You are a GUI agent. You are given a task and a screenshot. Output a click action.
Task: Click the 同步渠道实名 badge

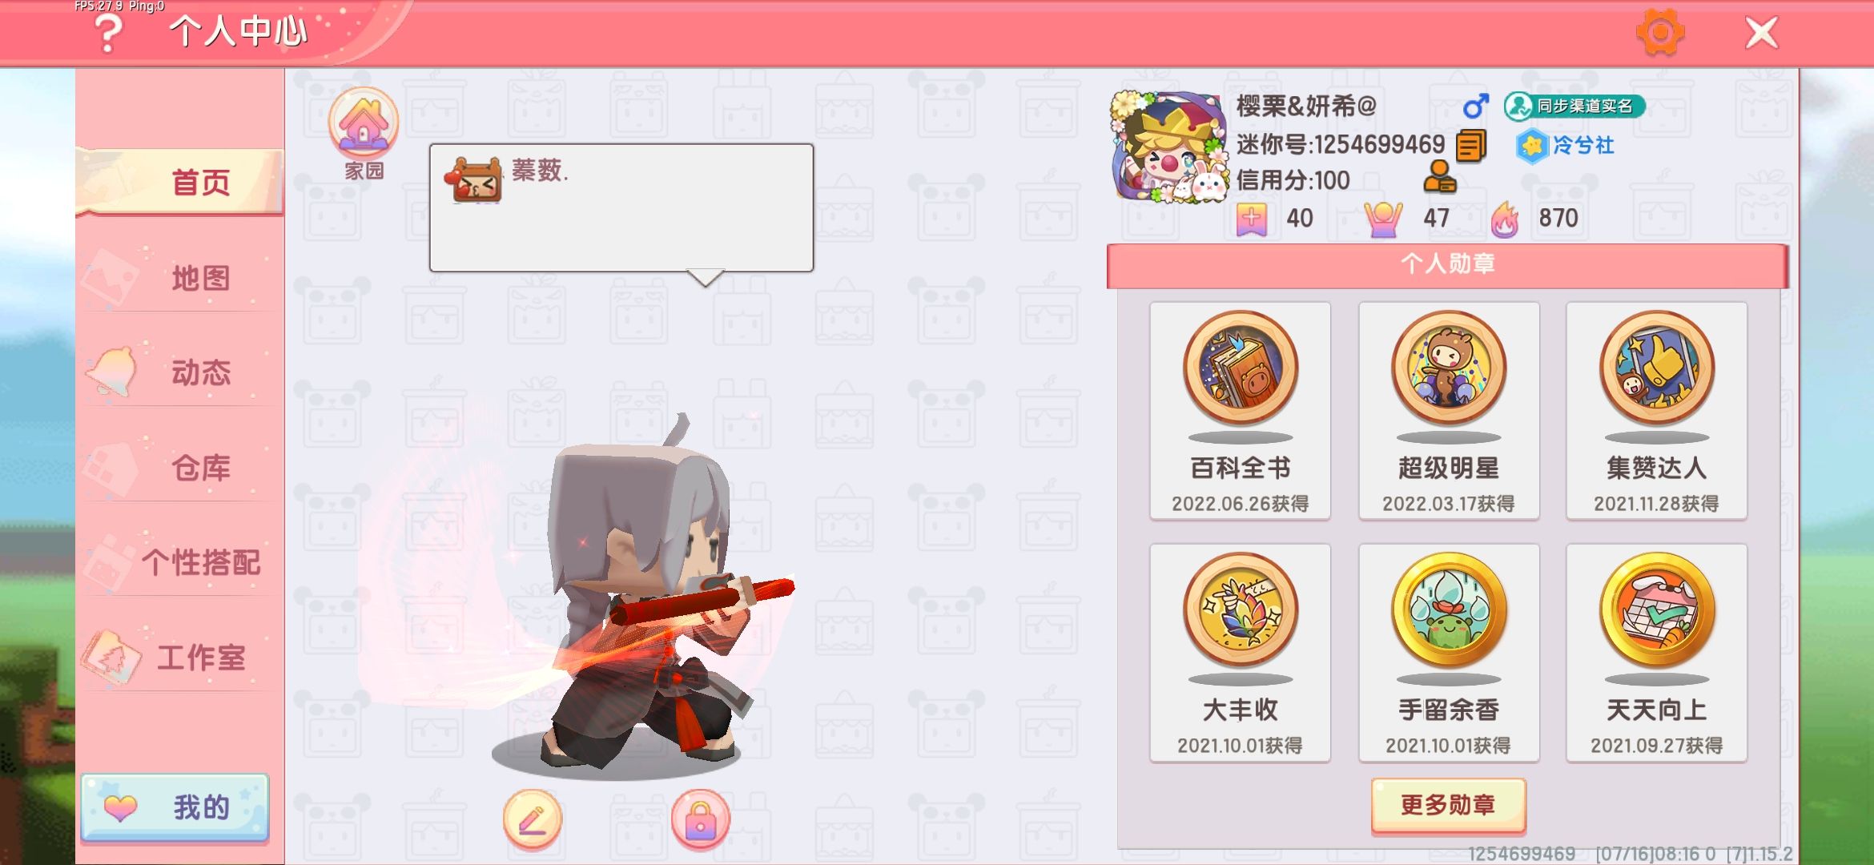1574,106
